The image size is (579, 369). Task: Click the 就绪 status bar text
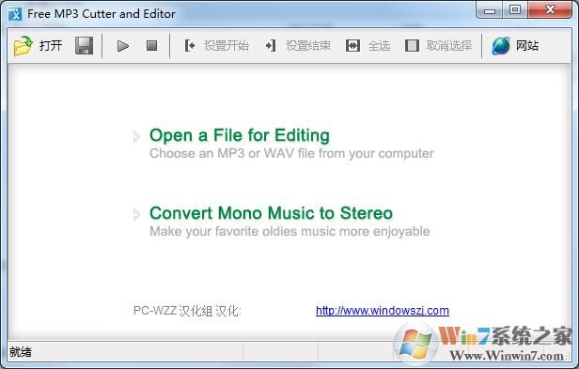(x=21, y=352)
